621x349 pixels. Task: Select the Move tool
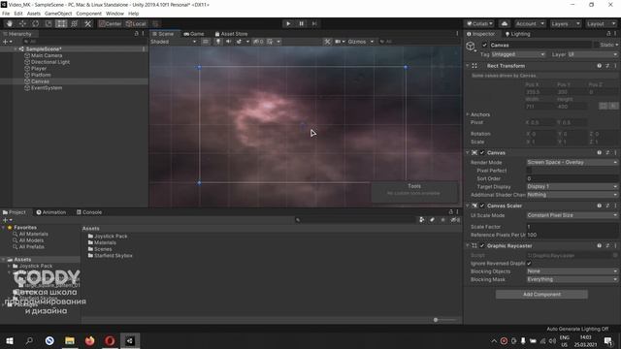(x=22, y=23)
